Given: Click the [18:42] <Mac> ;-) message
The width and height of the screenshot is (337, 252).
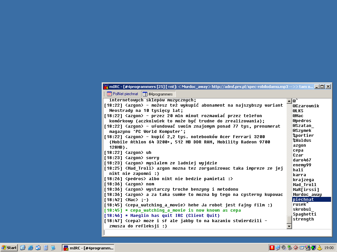Looking at the screenshot, I should [126, 200].
